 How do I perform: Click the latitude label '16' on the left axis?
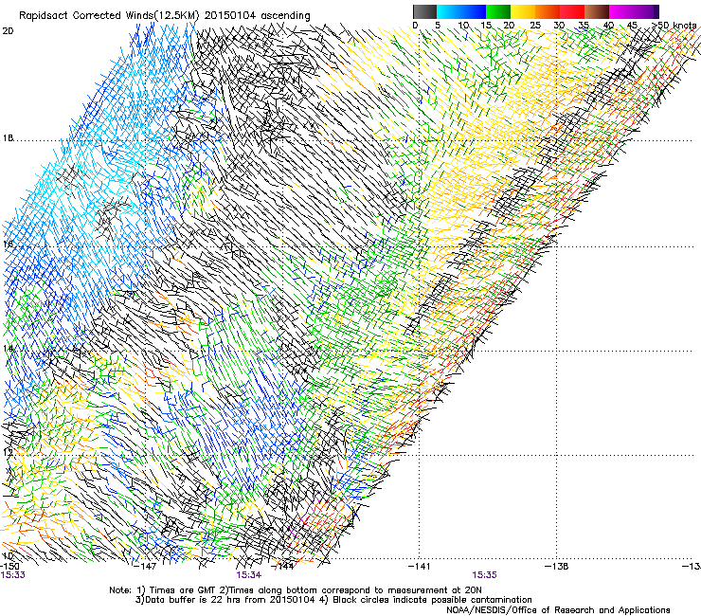(x=8, y=244)
